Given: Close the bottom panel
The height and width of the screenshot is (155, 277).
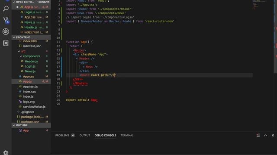Looking at the screenshot, I should pyautogui.click(x=273, y=135).
